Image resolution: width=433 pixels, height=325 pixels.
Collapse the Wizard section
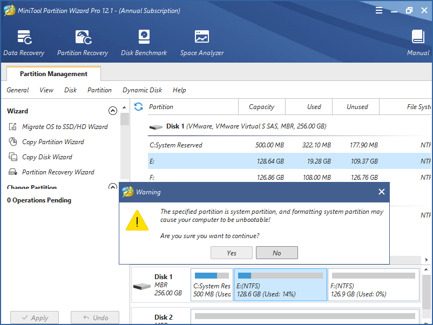click(x=113, y=111)
